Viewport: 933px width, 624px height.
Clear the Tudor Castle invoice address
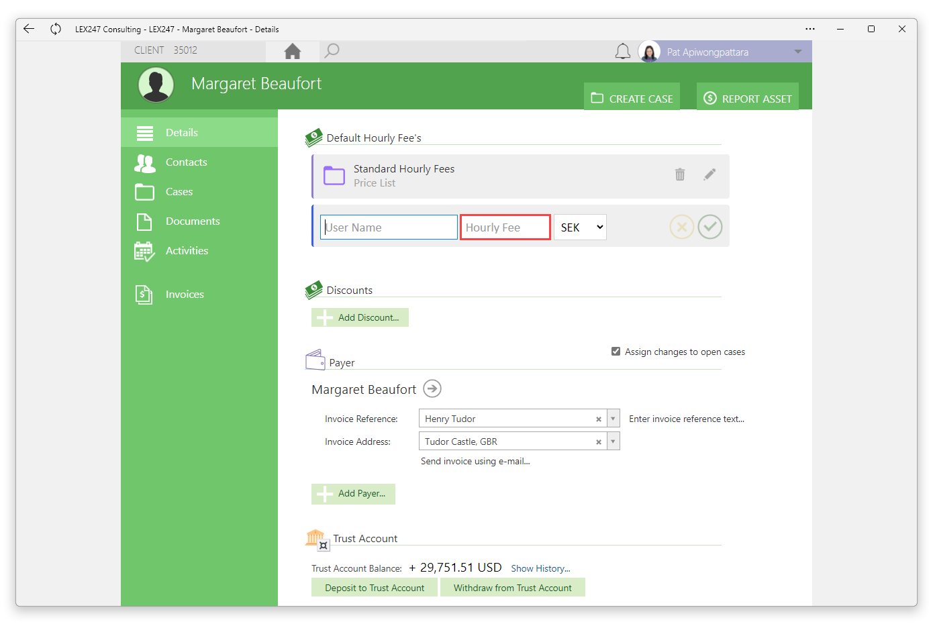coord(599,442)
